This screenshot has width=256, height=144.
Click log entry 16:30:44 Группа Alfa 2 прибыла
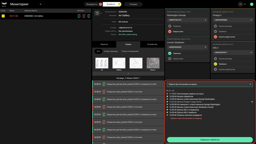(x=183, y=112)
